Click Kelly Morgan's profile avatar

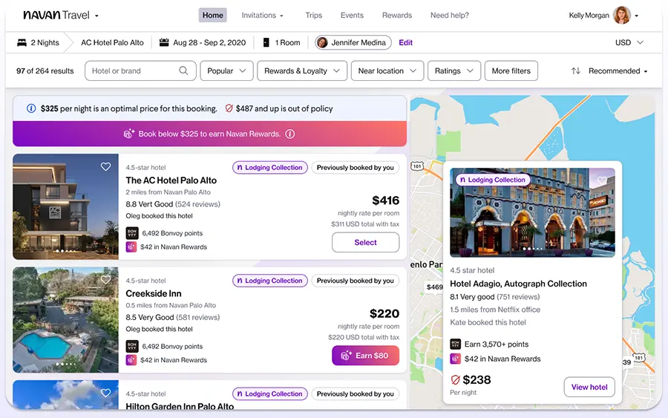[x=621, y=16]
